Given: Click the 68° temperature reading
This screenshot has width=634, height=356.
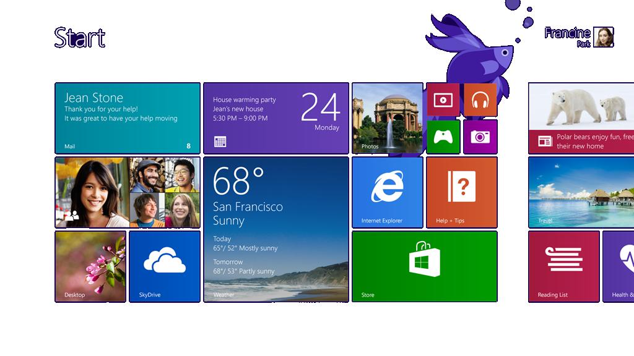Looking at the screenshot, I should (238, 181).
